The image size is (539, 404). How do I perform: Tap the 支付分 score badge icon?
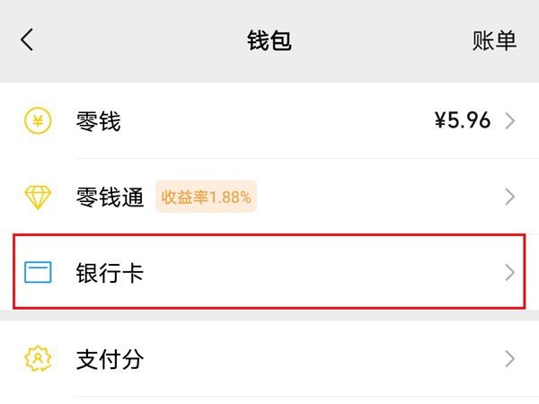pos(38,359)
